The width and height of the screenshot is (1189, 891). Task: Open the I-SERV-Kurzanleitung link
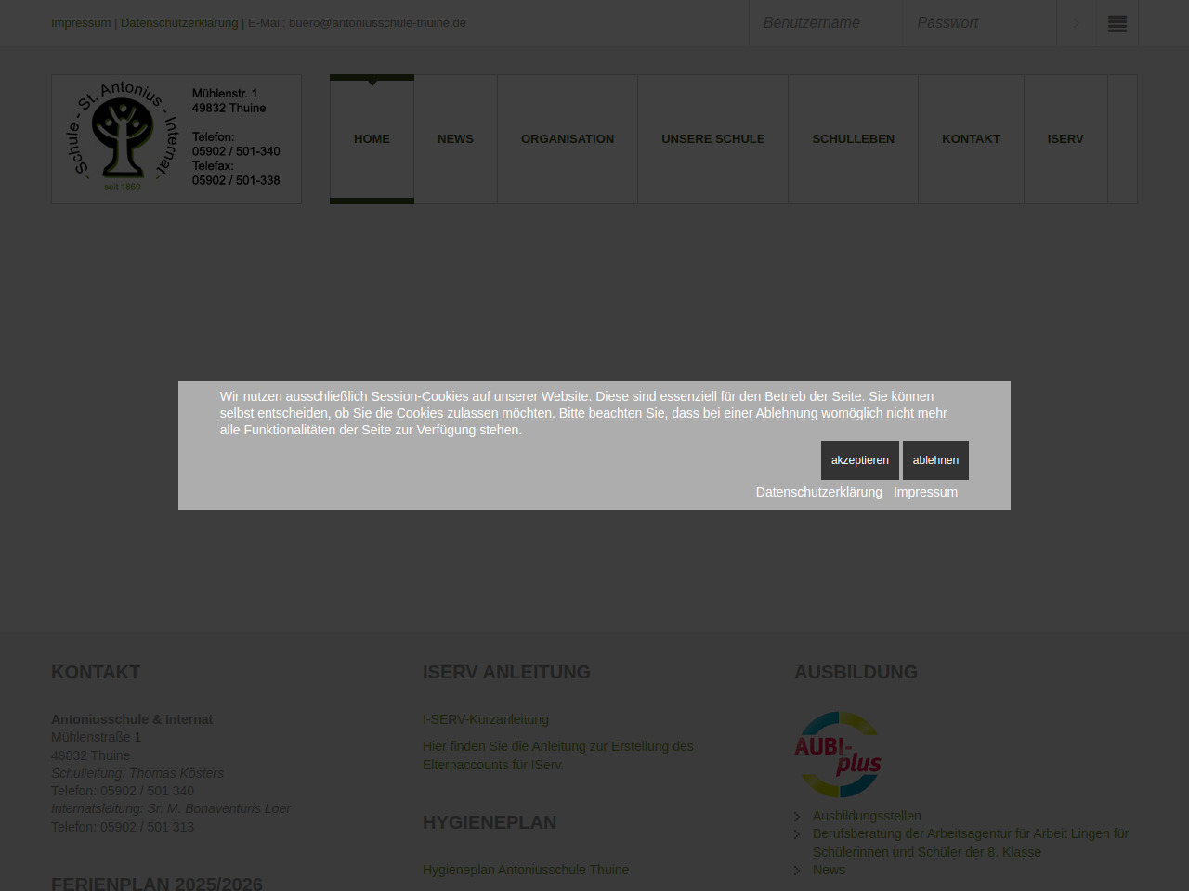pyautogui.click(x=486, y=719)
